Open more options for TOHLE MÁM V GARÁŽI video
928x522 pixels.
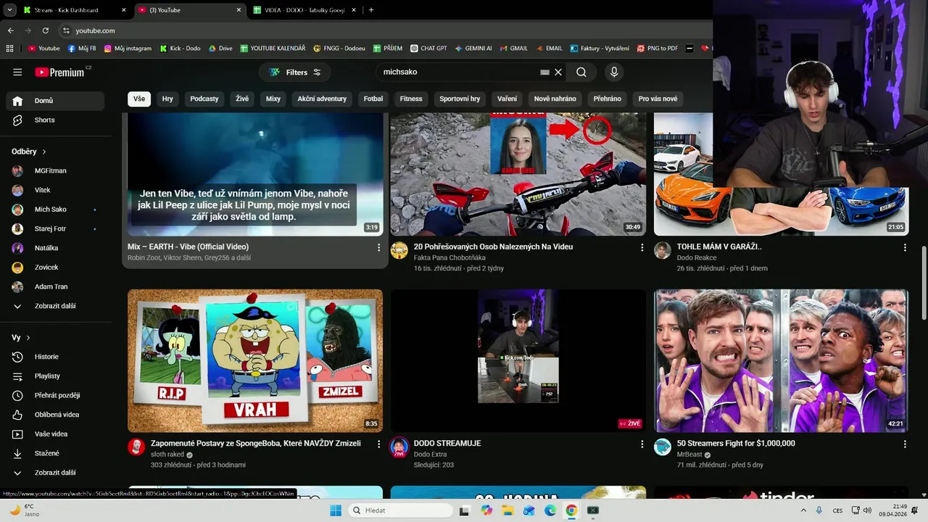click(905, 247)
